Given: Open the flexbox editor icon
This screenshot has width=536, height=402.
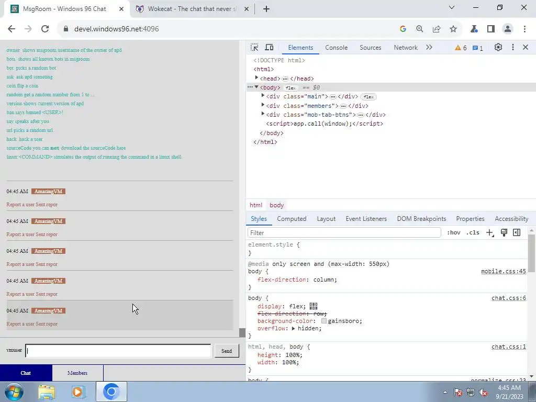Looking at the screenshot, I should click(x=314, y=306).
